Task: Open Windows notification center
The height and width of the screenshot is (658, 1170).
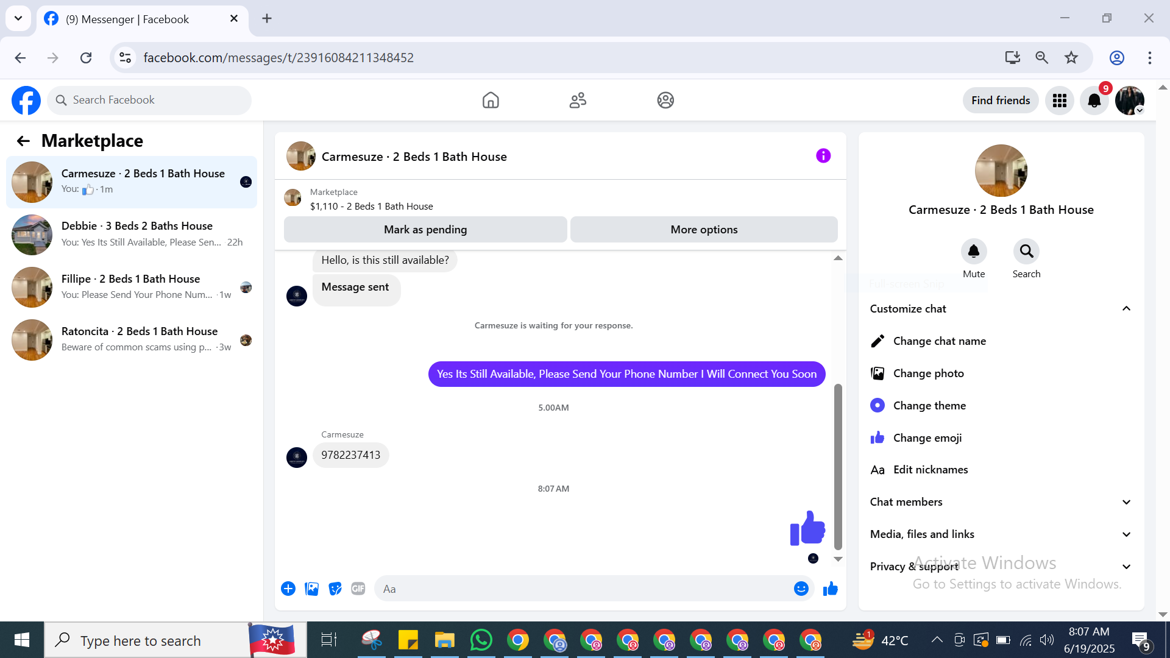Action: (1141, 640)
